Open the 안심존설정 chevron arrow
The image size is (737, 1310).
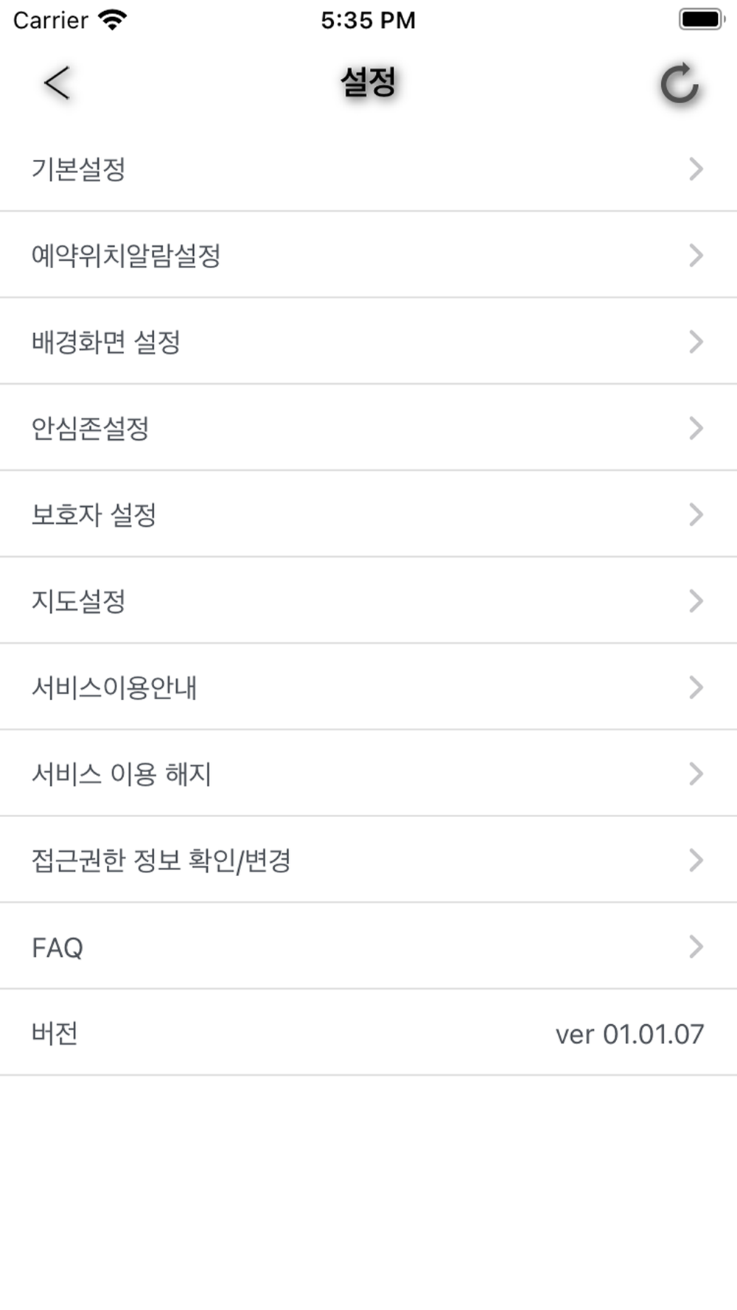click(x=696, y=428)
